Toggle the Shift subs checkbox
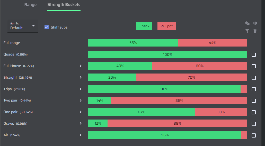 point(47,27)
